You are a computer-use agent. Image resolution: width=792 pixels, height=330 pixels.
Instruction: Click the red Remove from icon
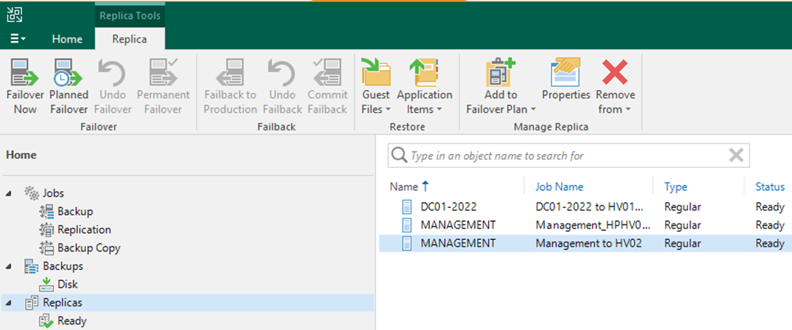click(x=615, y=72)
